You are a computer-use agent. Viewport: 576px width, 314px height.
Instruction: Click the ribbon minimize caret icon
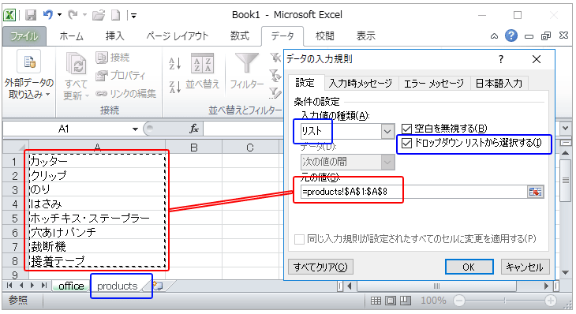pos(495,36)
